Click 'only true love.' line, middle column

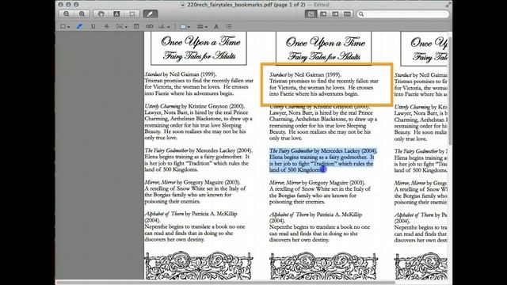click(285, 139)
